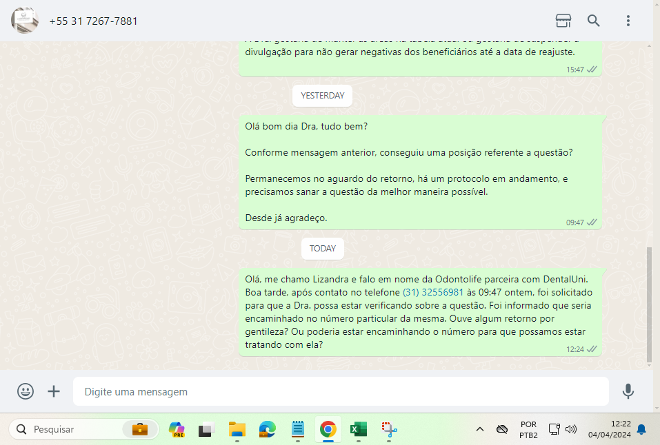Open the emoji picker
The image size is (660, 445).
pos(26,391)
